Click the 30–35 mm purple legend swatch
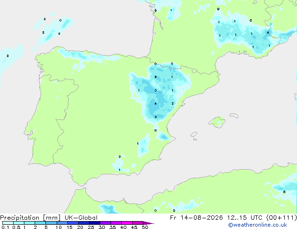The image size is (297, 229). [x=105, y=223]
